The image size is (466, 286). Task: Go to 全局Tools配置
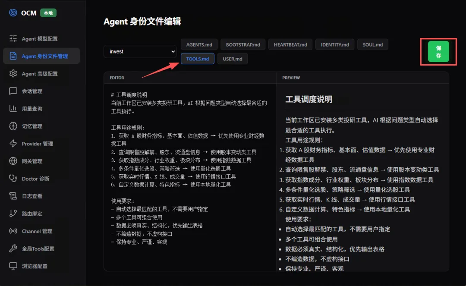pos(41,249)
